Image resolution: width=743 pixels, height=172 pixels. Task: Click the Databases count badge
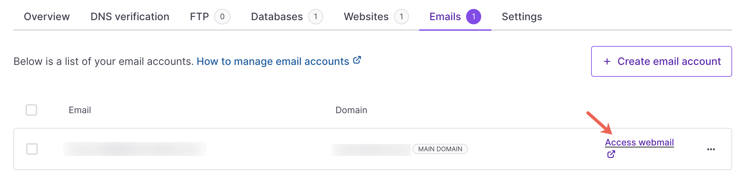[x=316, y=17]
